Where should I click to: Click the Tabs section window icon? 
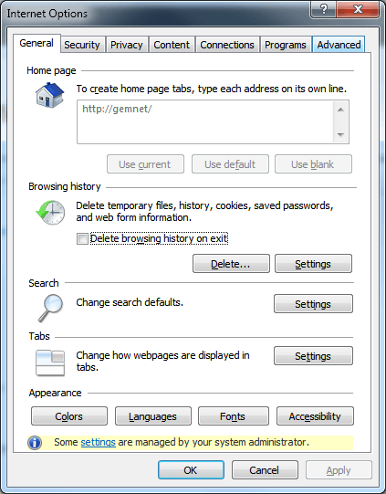pos(50,363)
